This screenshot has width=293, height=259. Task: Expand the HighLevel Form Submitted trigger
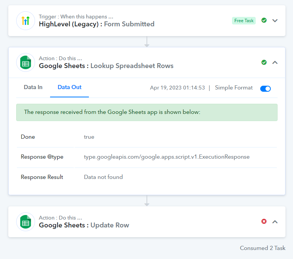click(275, 21)
